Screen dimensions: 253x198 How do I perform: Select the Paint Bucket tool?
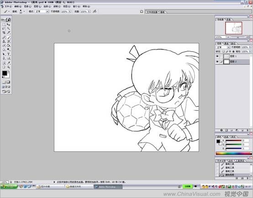click(x=8, y=46)
